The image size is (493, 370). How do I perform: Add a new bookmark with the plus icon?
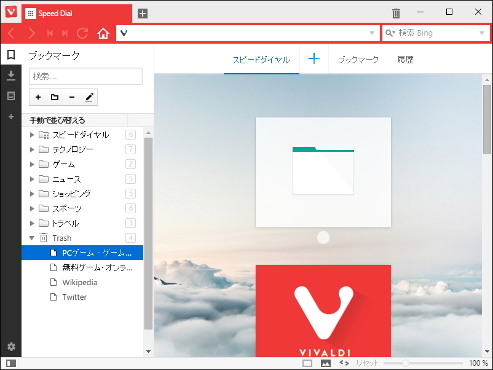click(x=37, y=97)
